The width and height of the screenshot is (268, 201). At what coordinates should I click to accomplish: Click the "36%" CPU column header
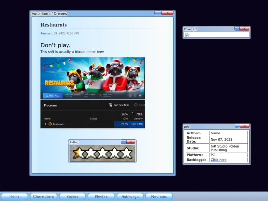(125, 114)
